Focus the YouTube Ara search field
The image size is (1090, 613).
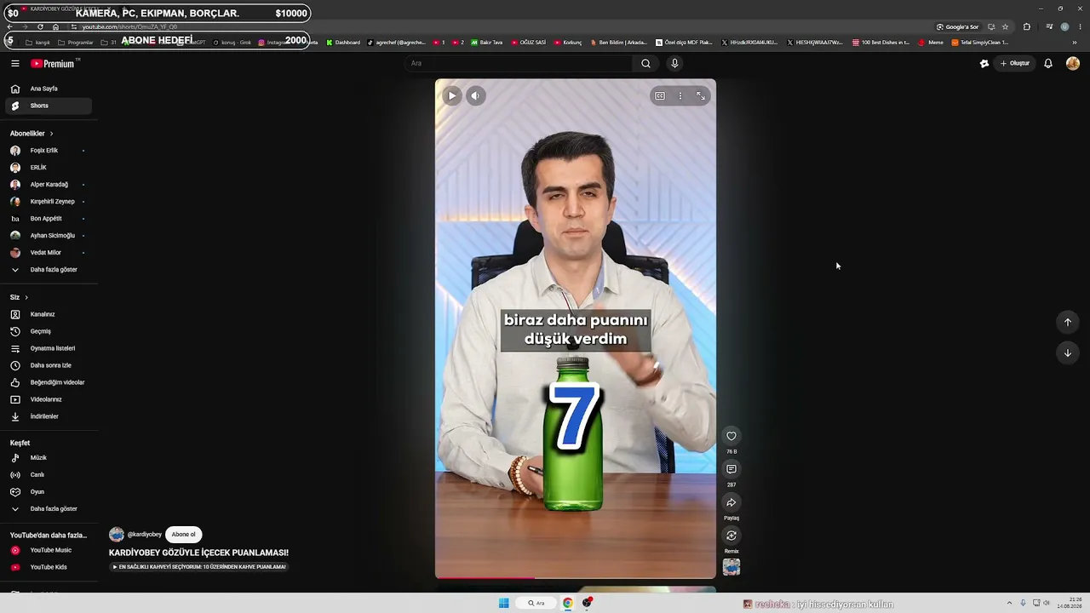518,63
